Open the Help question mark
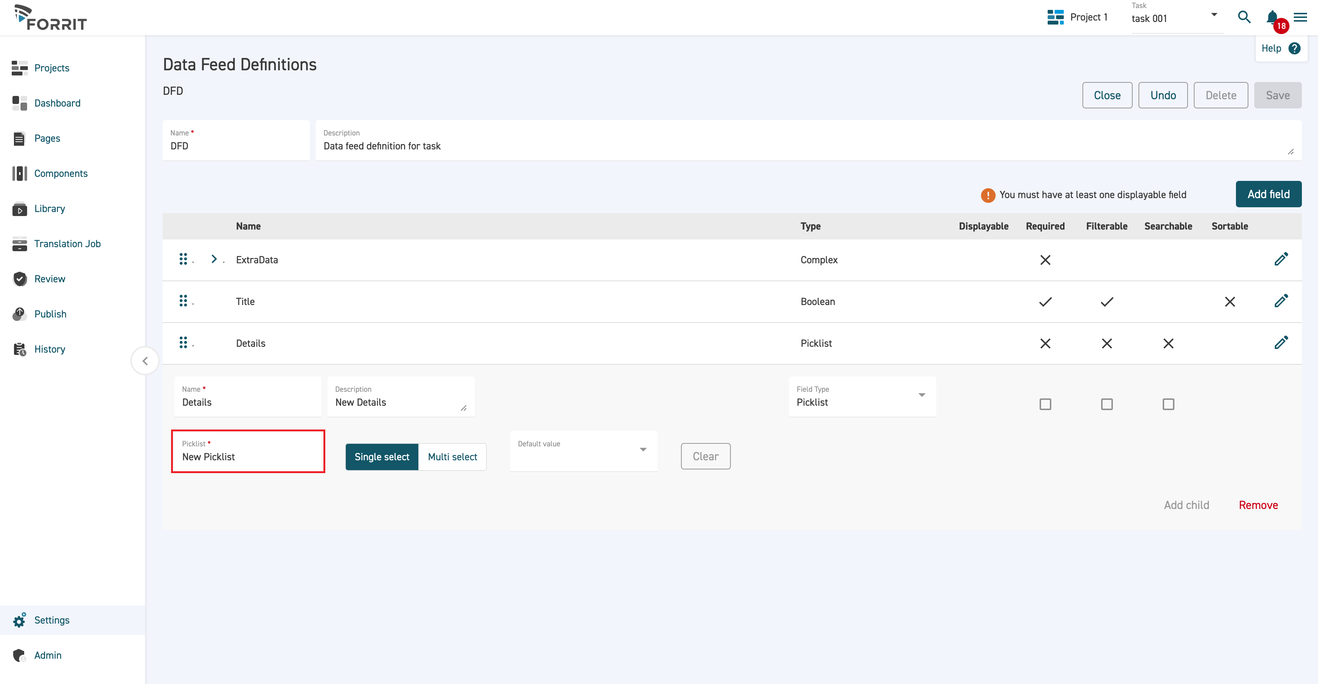 tap(1295, 48)
